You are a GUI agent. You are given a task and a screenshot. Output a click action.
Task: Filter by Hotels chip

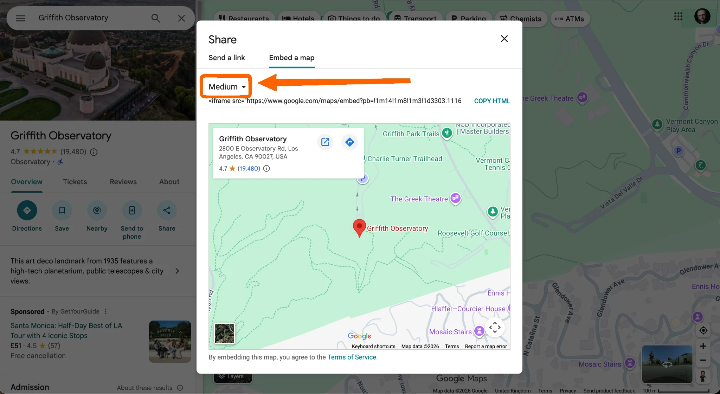point(298,19)
